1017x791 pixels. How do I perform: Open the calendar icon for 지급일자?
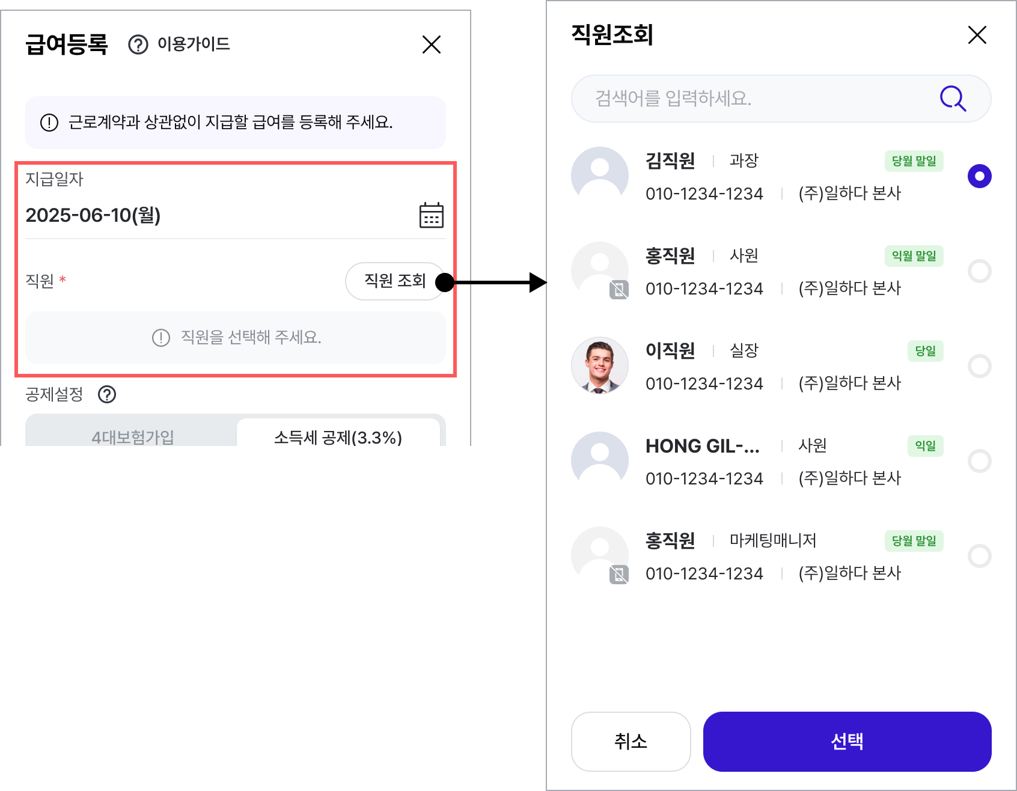click(x=432, y=215)
